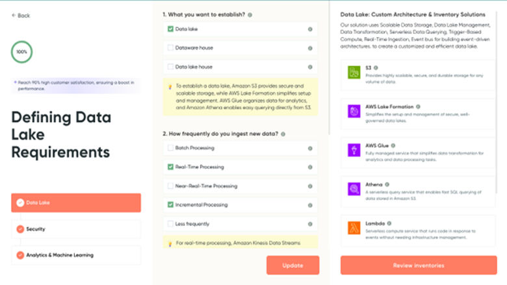507x285 pixels.
Task: Go to Analytics & Machine Learning step
Action: click(x=75, y=255)
